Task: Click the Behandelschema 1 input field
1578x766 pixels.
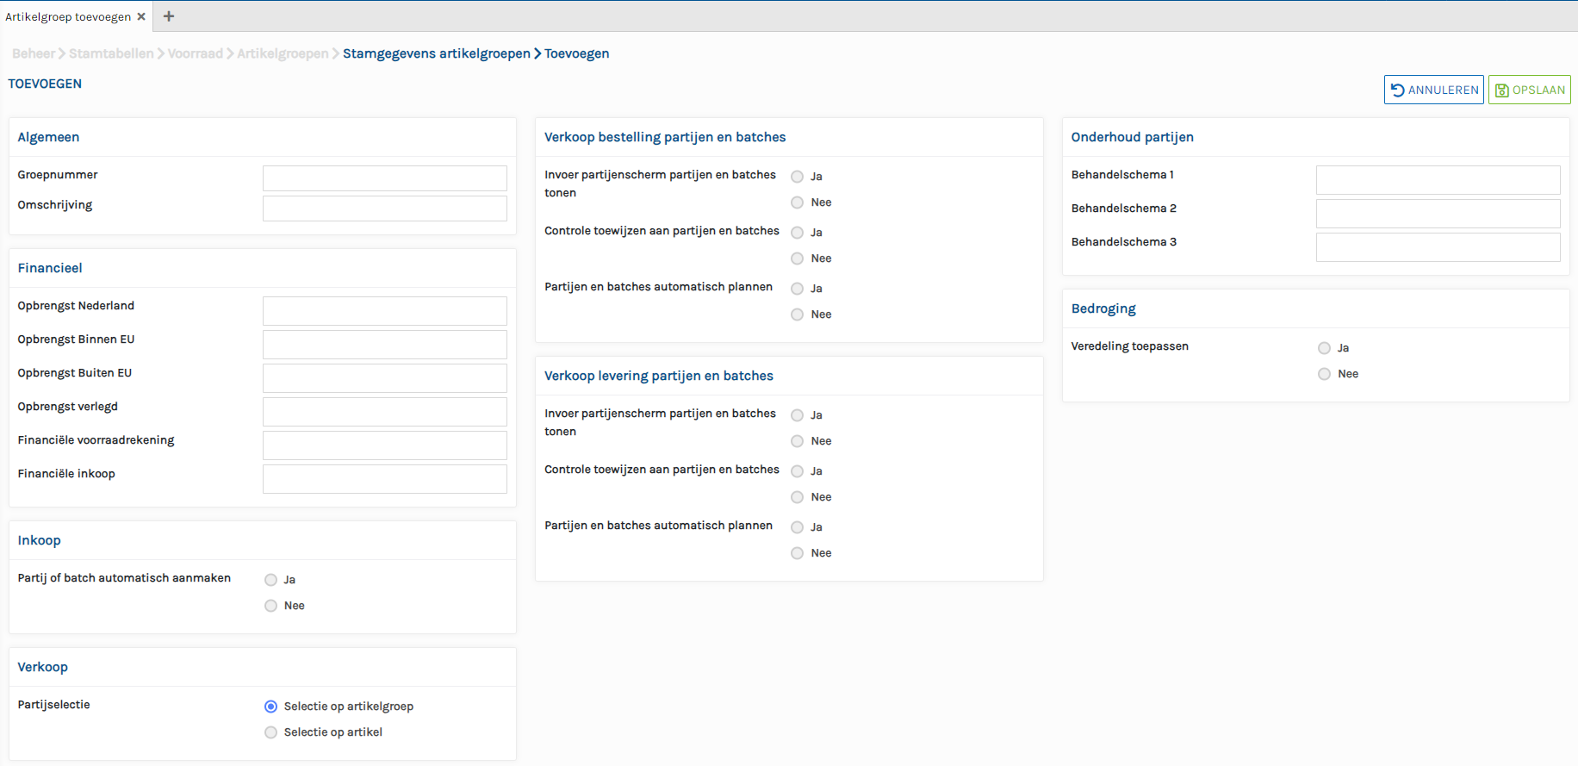Action: pyautogui.click(x=1438, y=180)
